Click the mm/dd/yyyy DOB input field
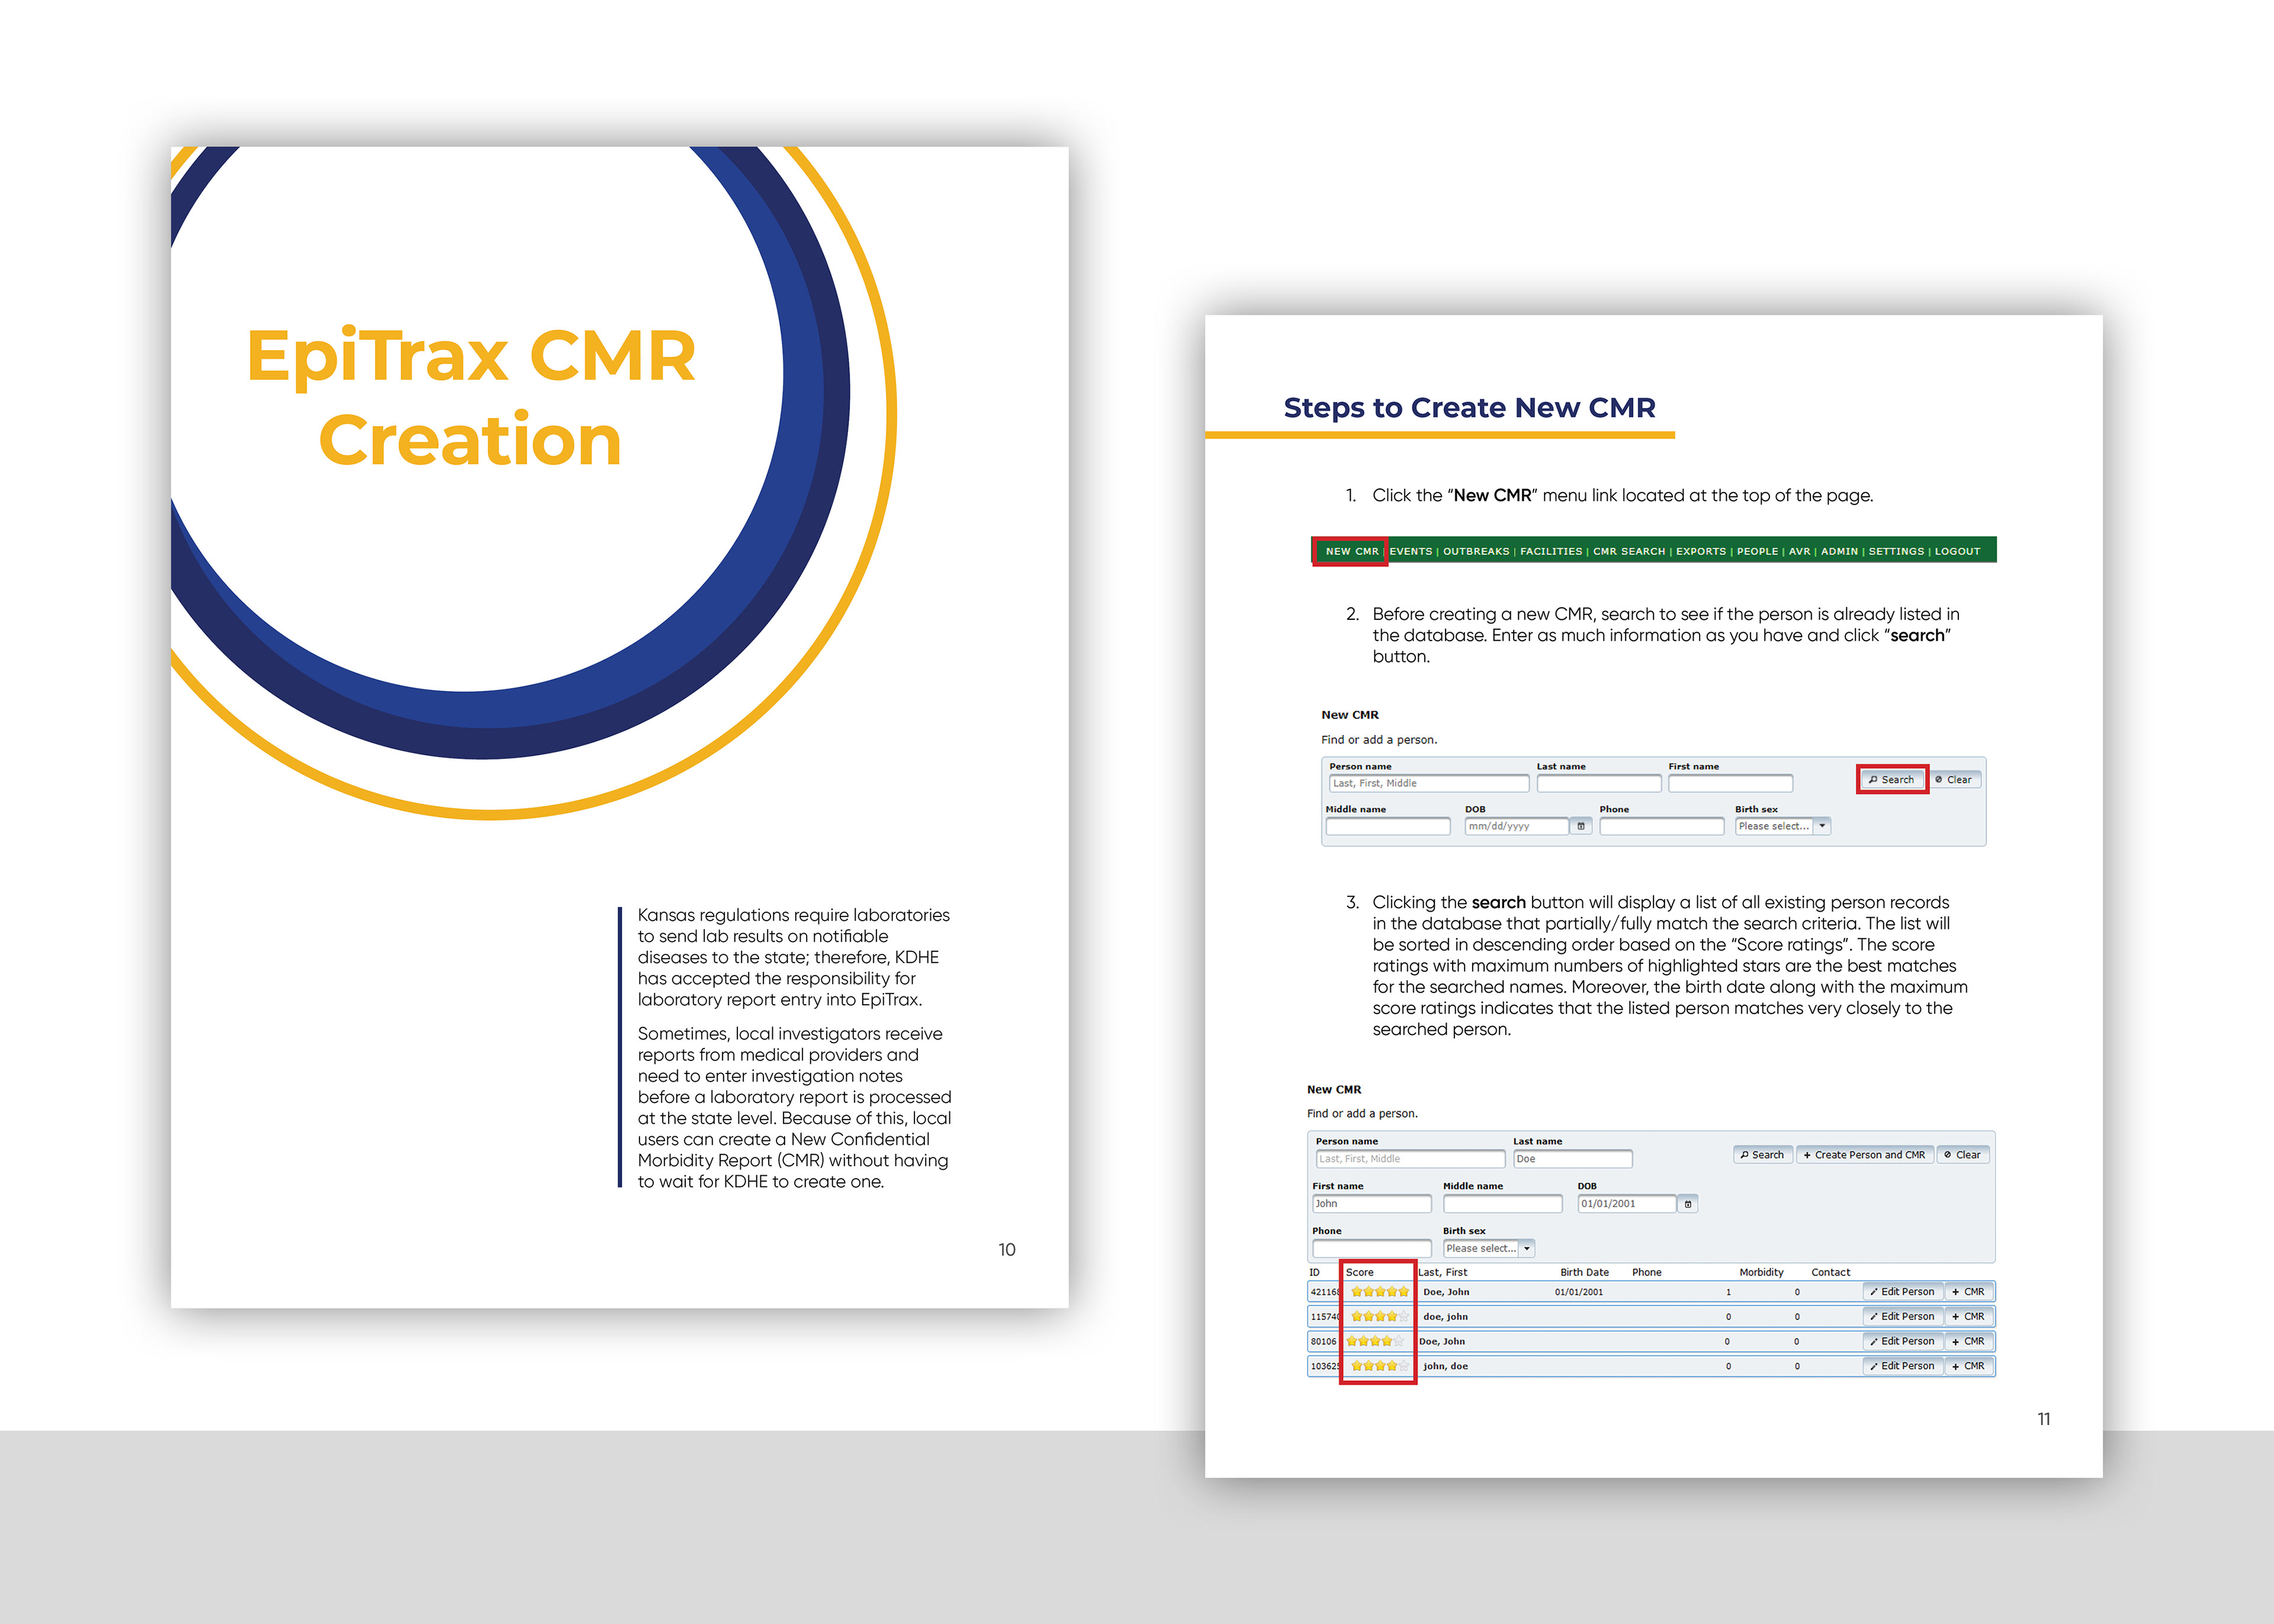 coord(1516,826)
